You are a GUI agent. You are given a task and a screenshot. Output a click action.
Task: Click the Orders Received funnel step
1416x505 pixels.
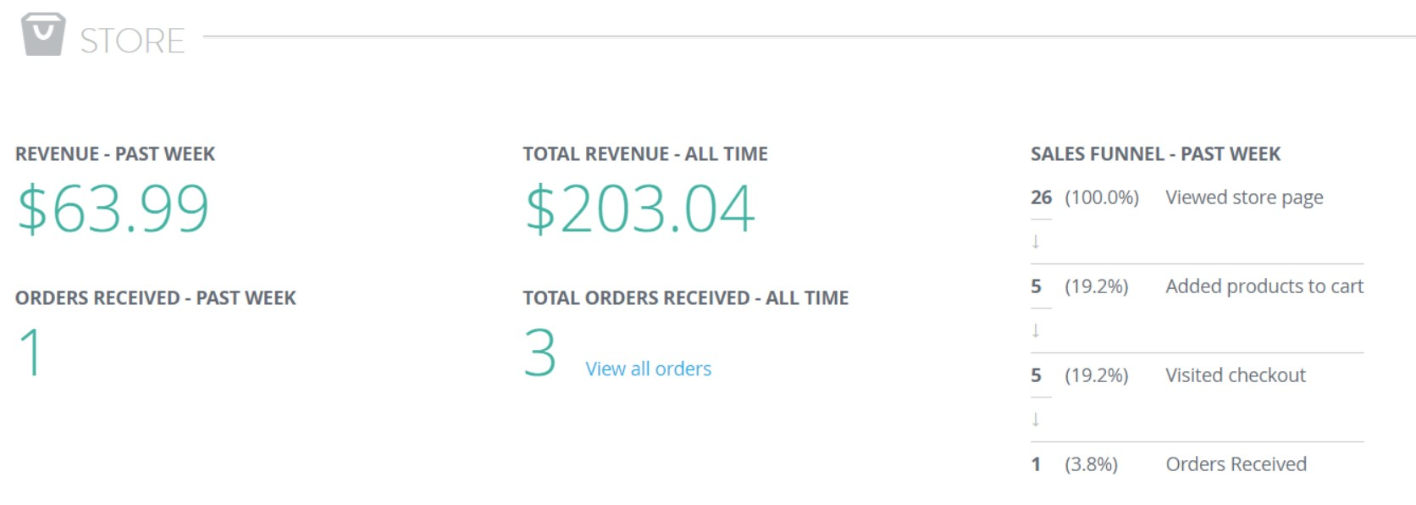click(1236, 464)
